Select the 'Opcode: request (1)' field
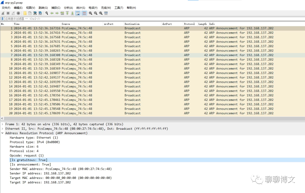The height and width of the screenshot is (193, 305). (x=27, y=155)
